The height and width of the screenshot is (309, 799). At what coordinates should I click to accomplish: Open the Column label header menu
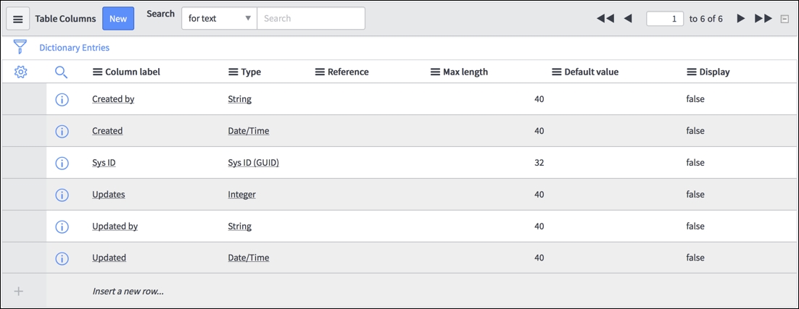pos(97,72)
